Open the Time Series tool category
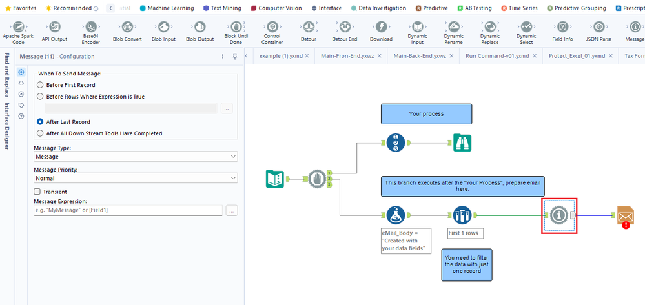The height and width of the screenshot is (305, 645). coord(520,8)
